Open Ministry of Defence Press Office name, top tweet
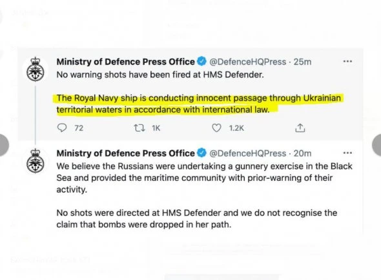Image resolution: width=381 pixels, height=280 pixels. click(x=126, y=62)
